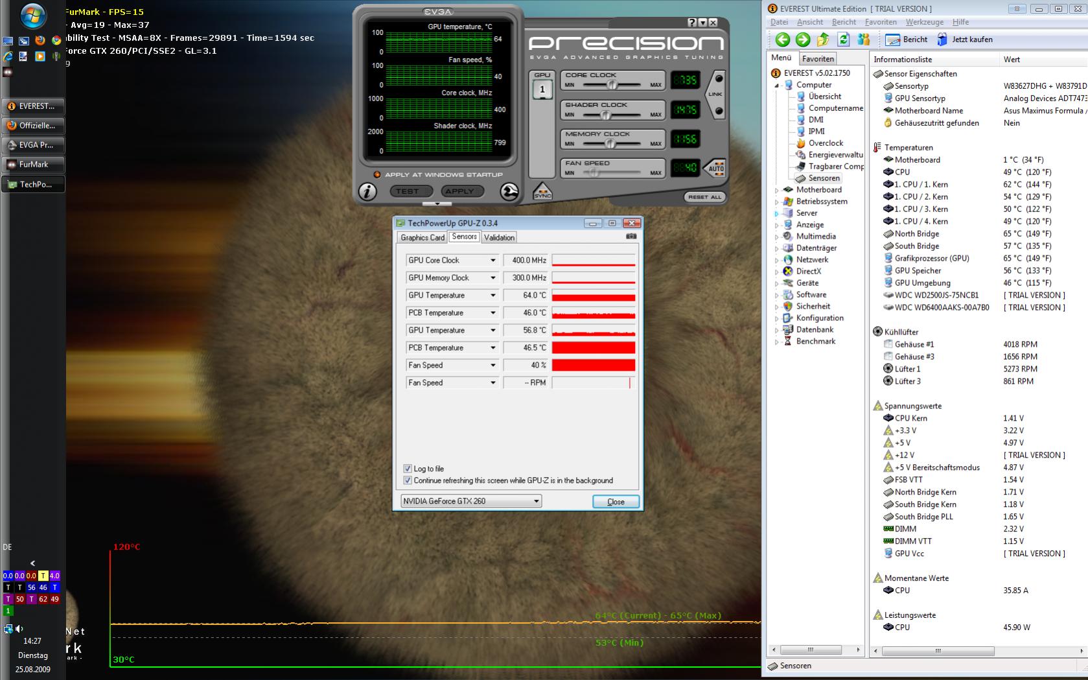
Task: Switch to the Graphics Card tab in GPU-Z
Action: point(422,238)
